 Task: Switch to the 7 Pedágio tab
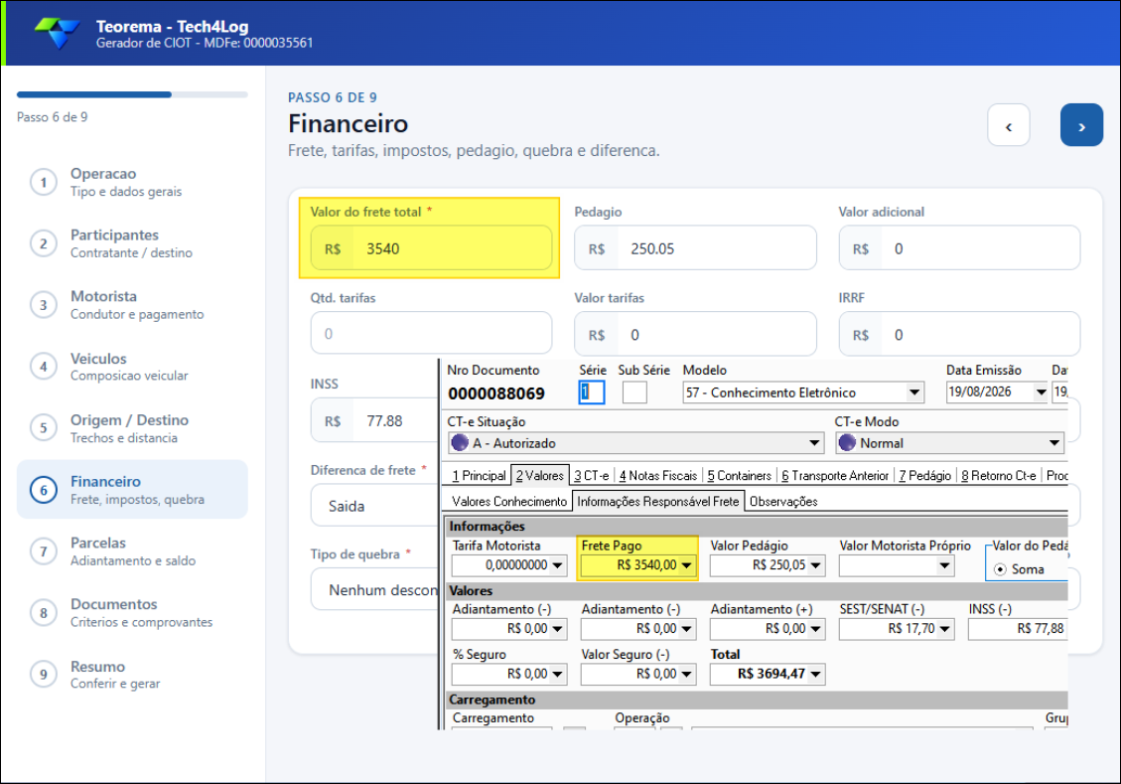point(925,476)
